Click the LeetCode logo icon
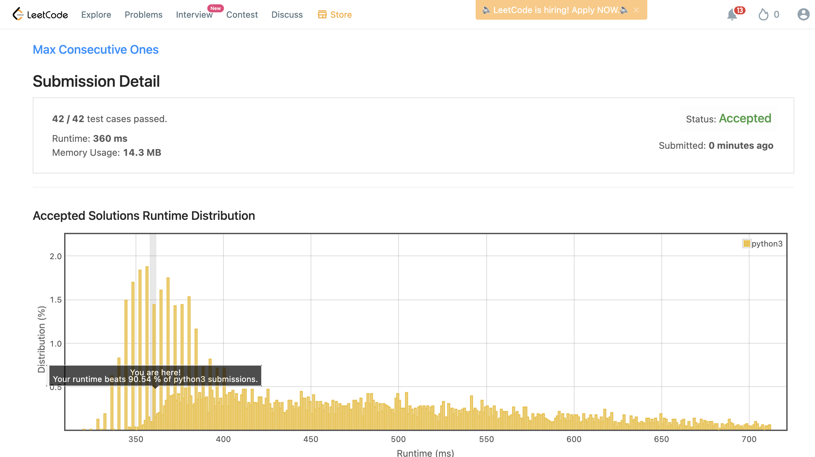Image resolution: width=815 pixels, height=457 pixels. [18, 14]
